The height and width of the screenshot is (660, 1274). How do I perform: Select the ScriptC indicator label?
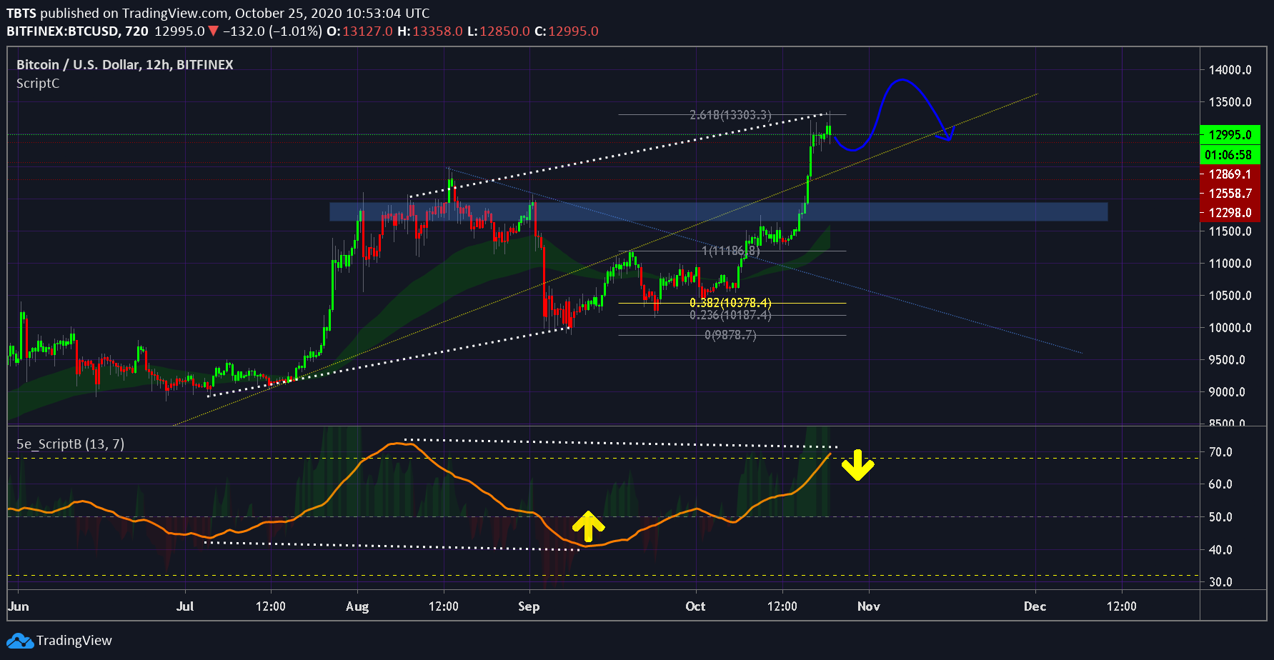coord(38,84)
